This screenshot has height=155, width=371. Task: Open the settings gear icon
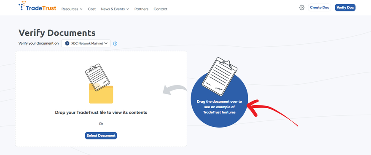(301, 8)
